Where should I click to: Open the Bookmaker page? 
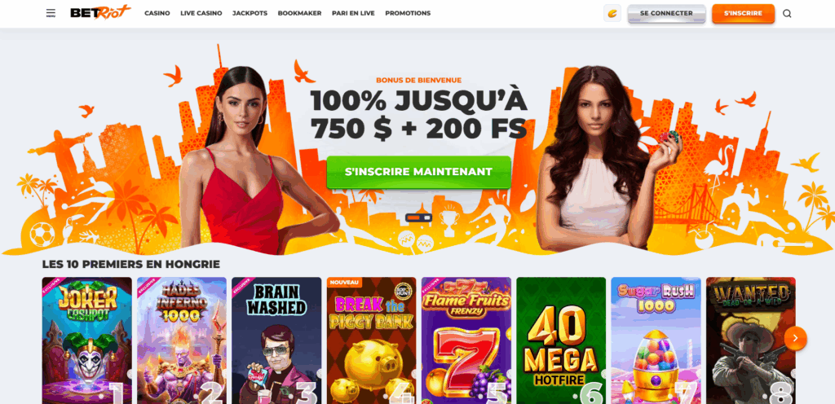coord(299,13)
